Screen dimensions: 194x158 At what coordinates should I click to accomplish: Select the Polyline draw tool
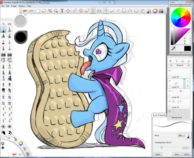(130, 10)
